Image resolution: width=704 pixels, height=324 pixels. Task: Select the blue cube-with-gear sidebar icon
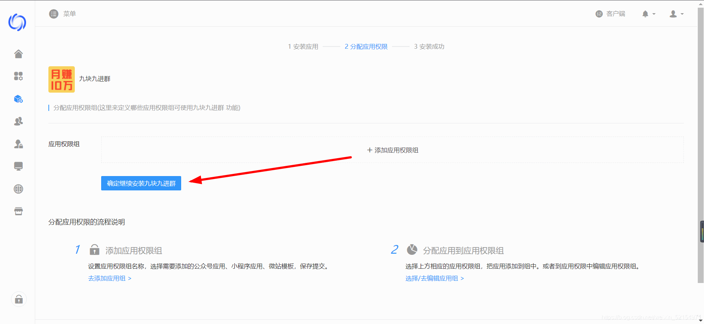[x=18, y=99]
